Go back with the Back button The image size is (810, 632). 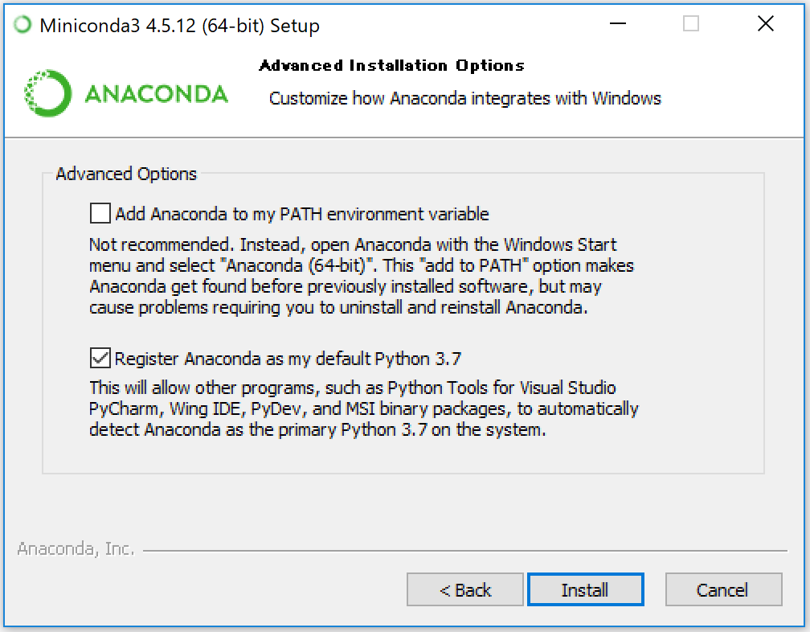pyautogui.click(x=465, y=589)
